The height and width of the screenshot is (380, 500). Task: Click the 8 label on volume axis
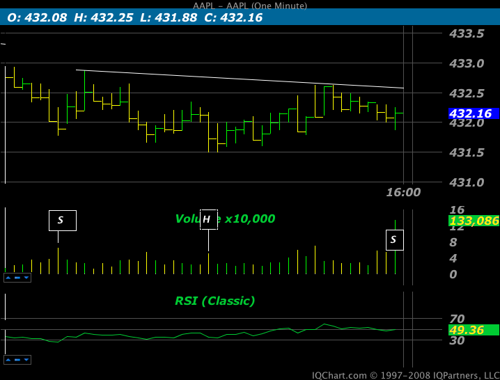453,242
